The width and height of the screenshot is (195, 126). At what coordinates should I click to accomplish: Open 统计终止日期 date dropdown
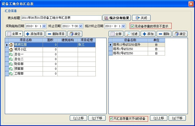click(123, 26)
